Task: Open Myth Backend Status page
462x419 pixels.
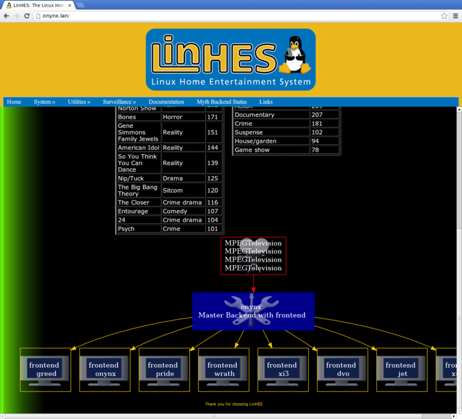Action: pos(222,102)
